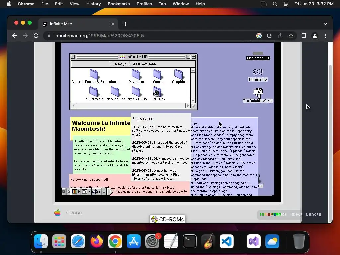Open the Donate link
Screen dimensions: 340x255
tap(313, 214)
